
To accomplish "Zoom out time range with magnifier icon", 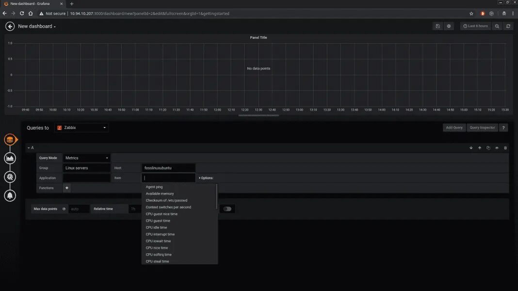I will pyautogui.click(x=497, y=26).
